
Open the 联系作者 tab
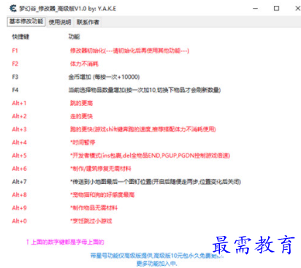point(88,22)
